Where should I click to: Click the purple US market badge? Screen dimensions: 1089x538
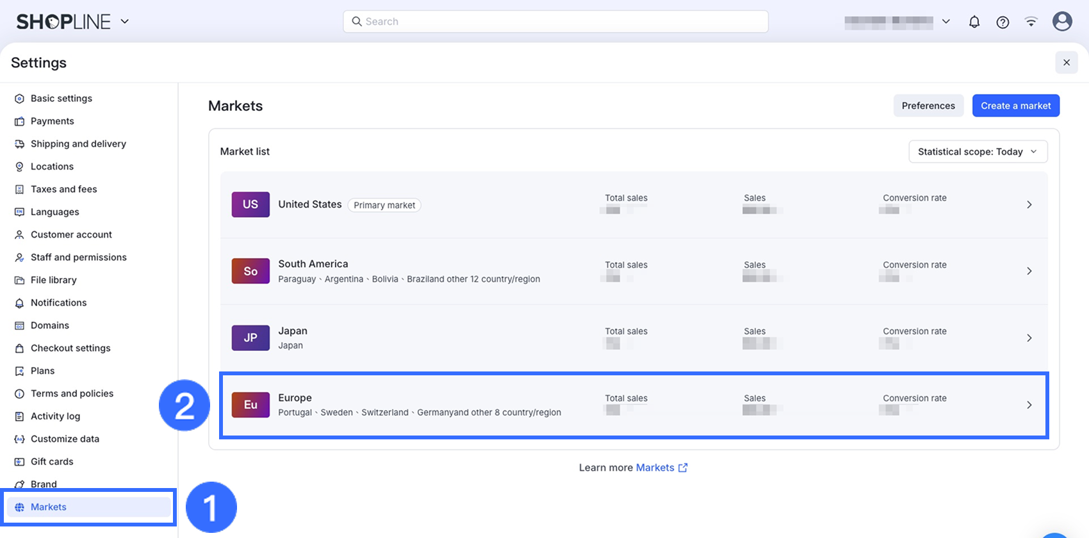[x=250, y=204]
